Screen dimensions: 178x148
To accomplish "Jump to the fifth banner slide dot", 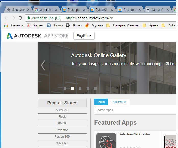I will coord(96,88).
